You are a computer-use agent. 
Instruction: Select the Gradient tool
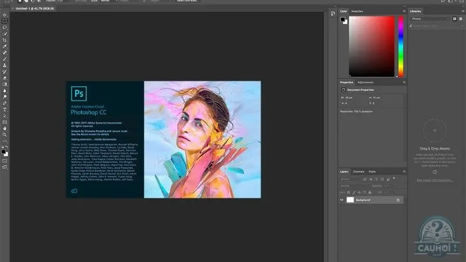click(5, 84)
